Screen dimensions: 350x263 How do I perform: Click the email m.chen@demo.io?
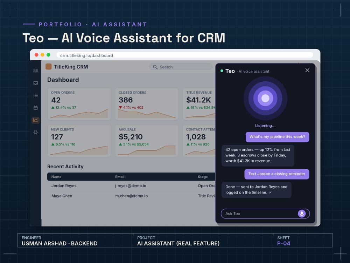[132, 196]
